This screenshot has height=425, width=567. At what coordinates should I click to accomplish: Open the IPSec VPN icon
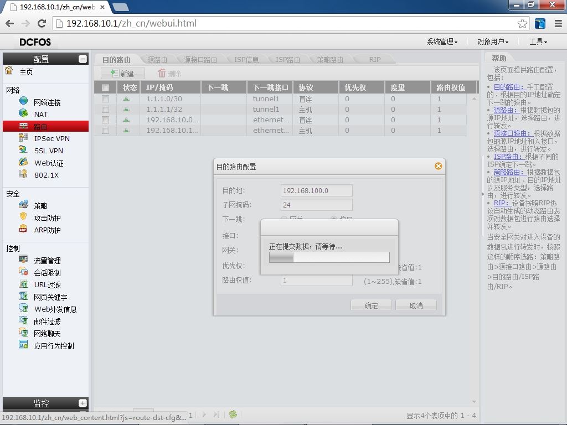coord(23,137)
